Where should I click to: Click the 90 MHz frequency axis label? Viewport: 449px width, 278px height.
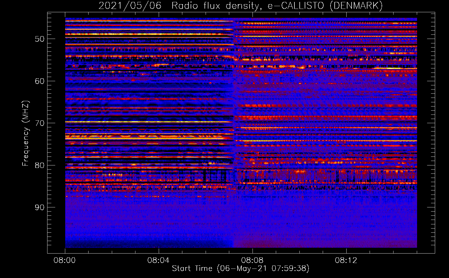[x=40, y=207]
